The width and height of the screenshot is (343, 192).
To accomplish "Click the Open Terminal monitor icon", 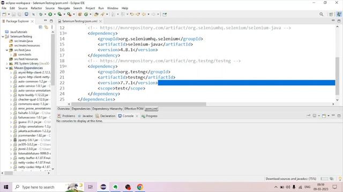I will pos(26,14).
